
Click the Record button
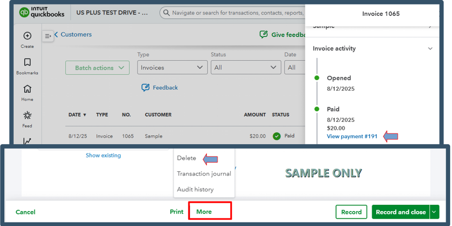click(352, 212)
